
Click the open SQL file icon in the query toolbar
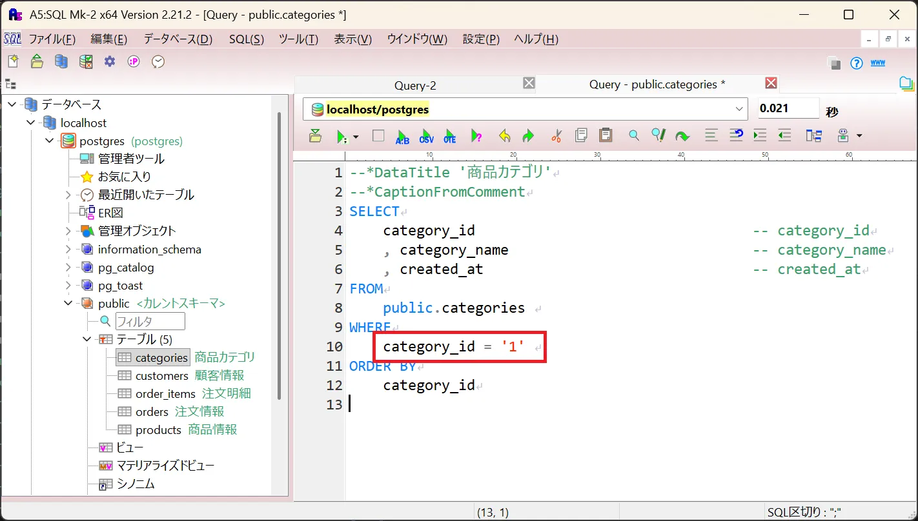pyautogui.click(x=315, y=135)
